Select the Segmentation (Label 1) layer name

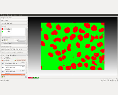(x=11, y=63)
